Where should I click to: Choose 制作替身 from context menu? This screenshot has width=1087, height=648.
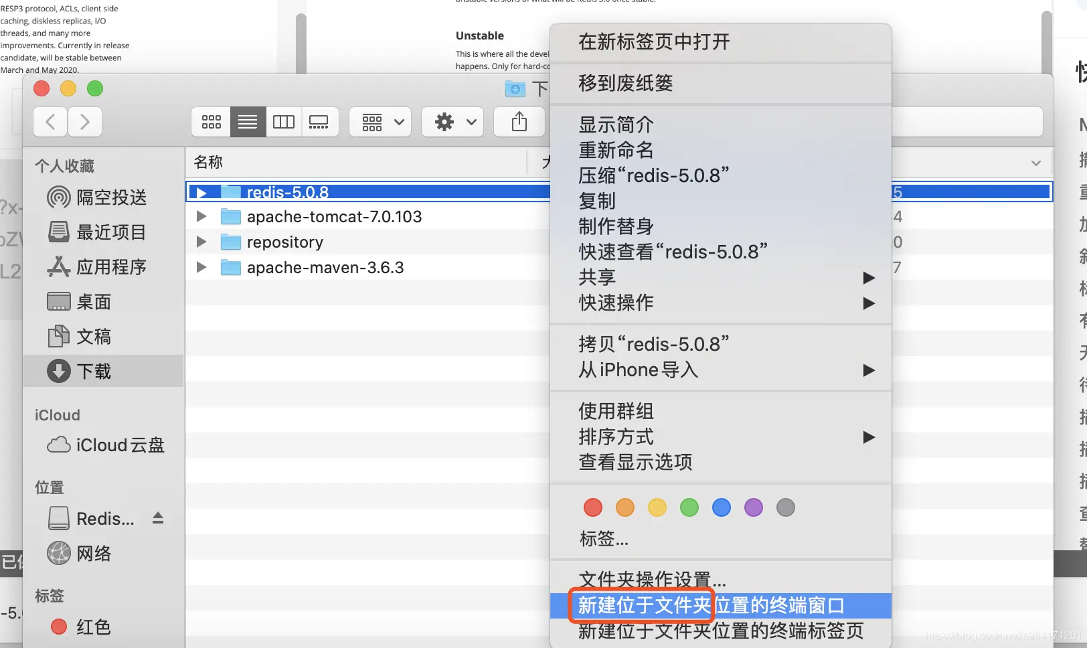[x=721, y=226]
